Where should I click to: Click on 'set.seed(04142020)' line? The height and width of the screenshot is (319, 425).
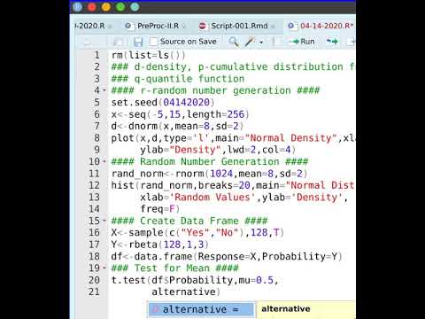point(163,103)
